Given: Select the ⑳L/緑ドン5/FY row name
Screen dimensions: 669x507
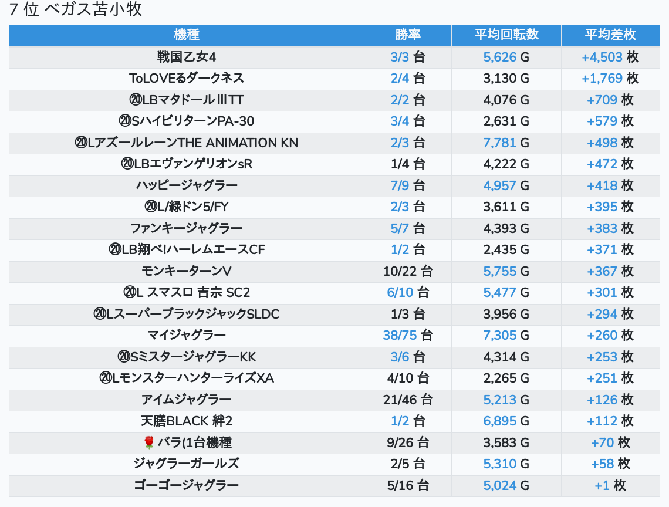Looking at the screenshot, I should tap(187, 207).
